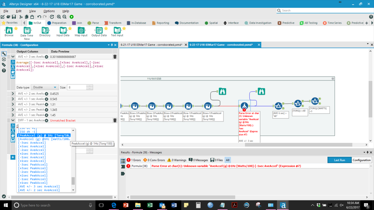Filter results to 0 Messages

(x=198, y=160)
